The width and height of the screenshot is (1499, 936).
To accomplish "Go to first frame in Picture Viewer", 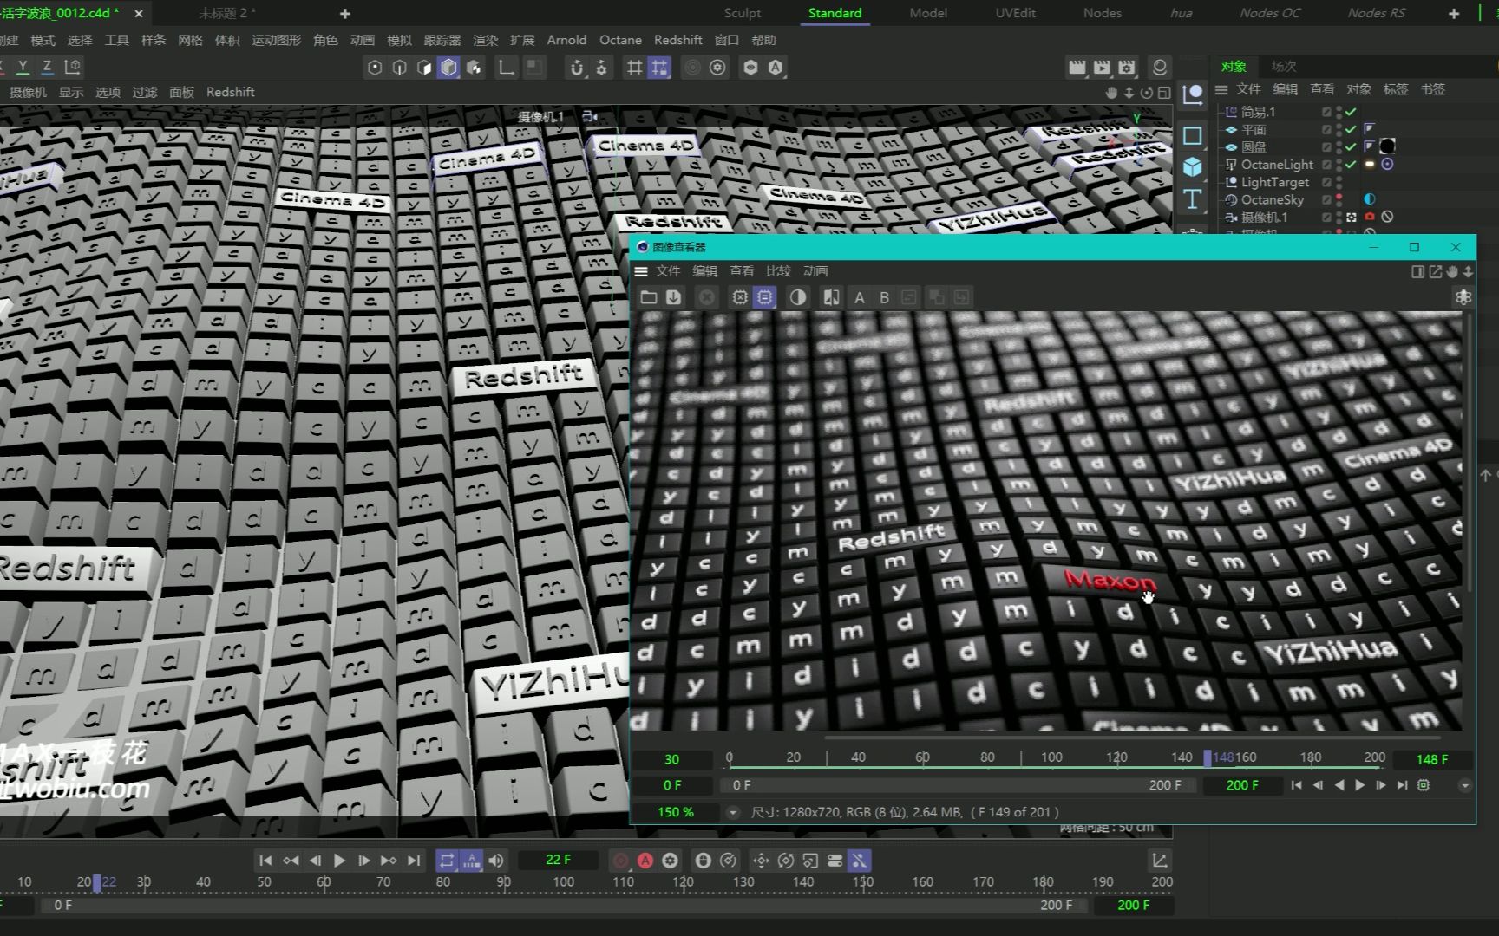I will tap(1296, 785).
